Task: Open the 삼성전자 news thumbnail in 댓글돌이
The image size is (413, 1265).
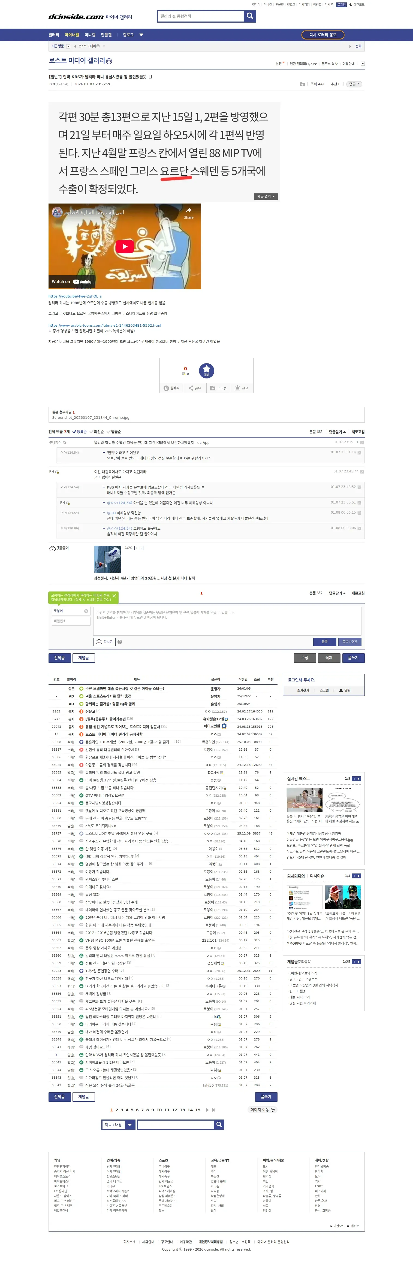Action: pos(108,559)
